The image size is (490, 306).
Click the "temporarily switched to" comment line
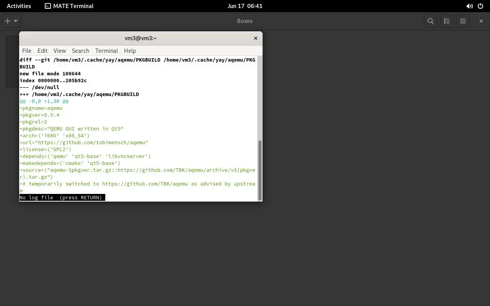click(x=137, y=187)
